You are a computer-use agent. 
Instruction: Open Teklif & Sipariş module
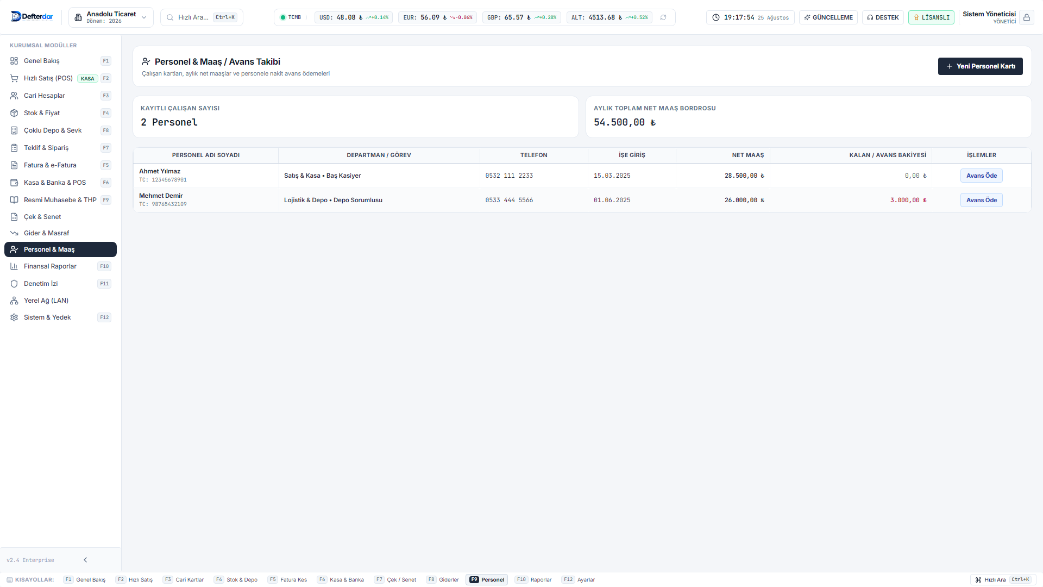[x=60, y=148]
